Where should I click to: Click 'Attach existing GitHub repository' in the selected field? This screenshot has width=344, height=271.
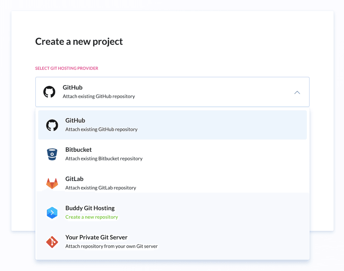pyautogui.click(x=99, y=96)
